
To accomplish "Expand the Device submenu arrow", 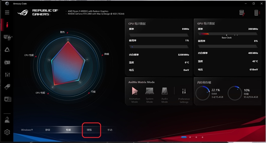I will coord(12,36).
